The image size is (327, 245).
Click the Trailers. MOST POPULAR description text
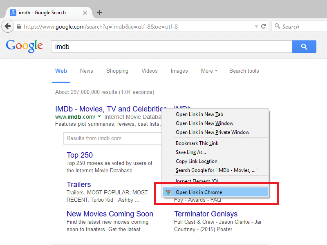pos(107,196)
